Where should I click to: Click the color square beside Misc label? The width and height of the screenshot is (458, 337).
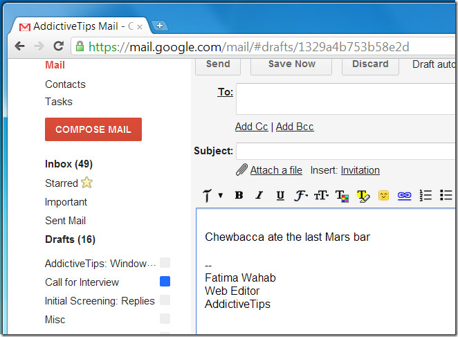click(x=165, y=318)
